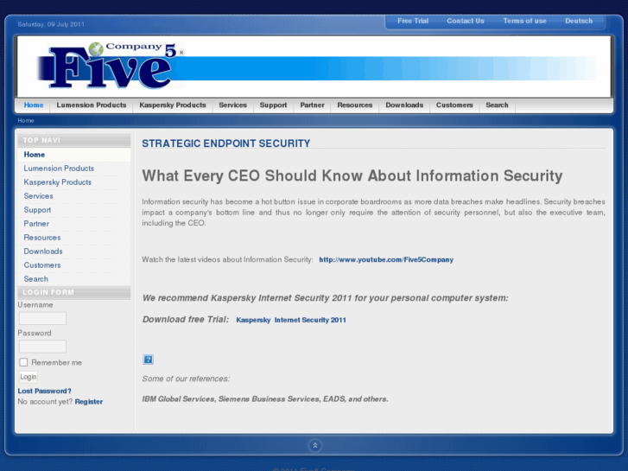
Task: Select Customers in the top menu bar
Action: tap(454, 105)
